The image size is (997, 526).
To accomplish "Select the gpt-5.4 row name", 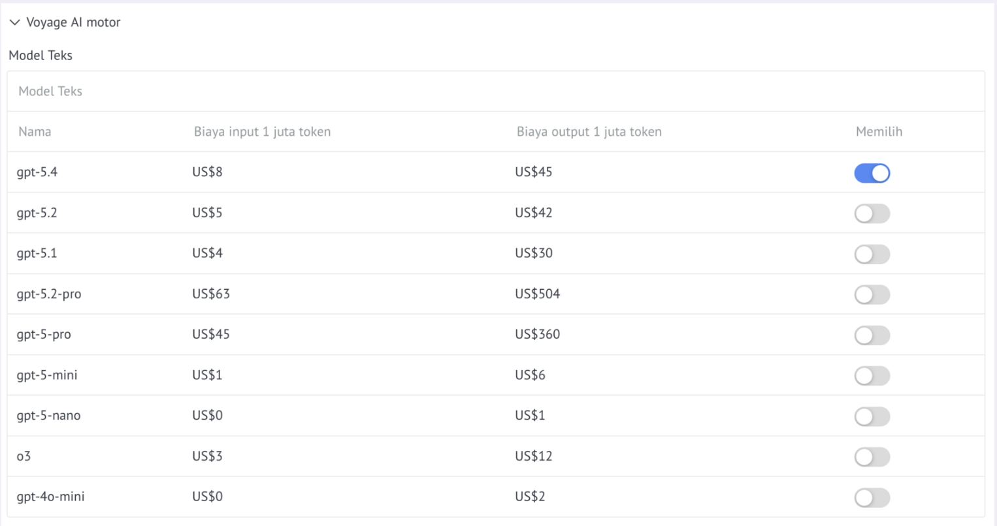I will [x=37, y=172].
